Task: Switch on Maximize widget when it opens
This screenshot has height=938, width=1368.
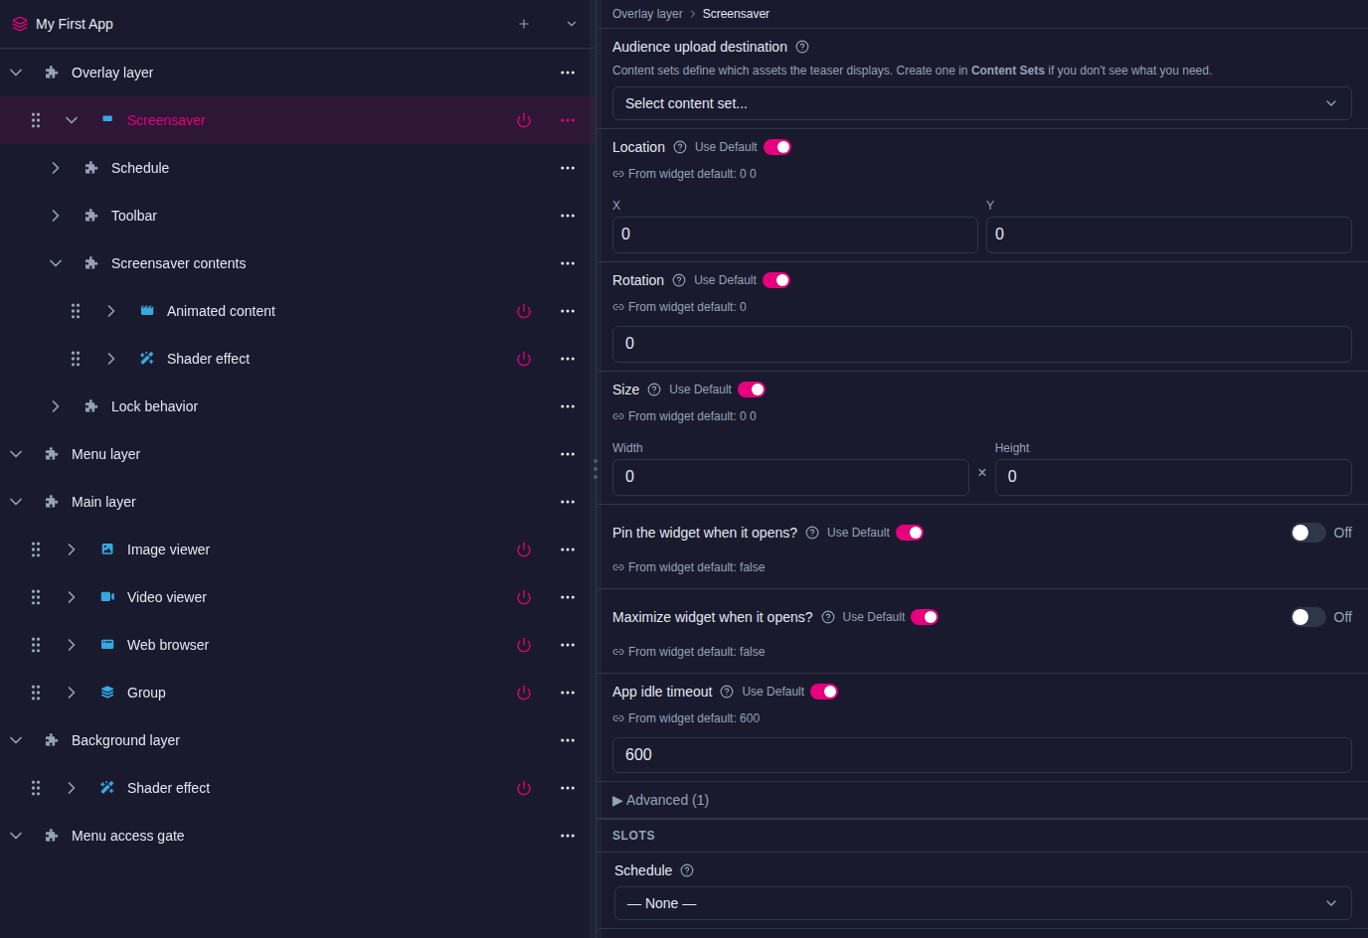Action: 1307,617
